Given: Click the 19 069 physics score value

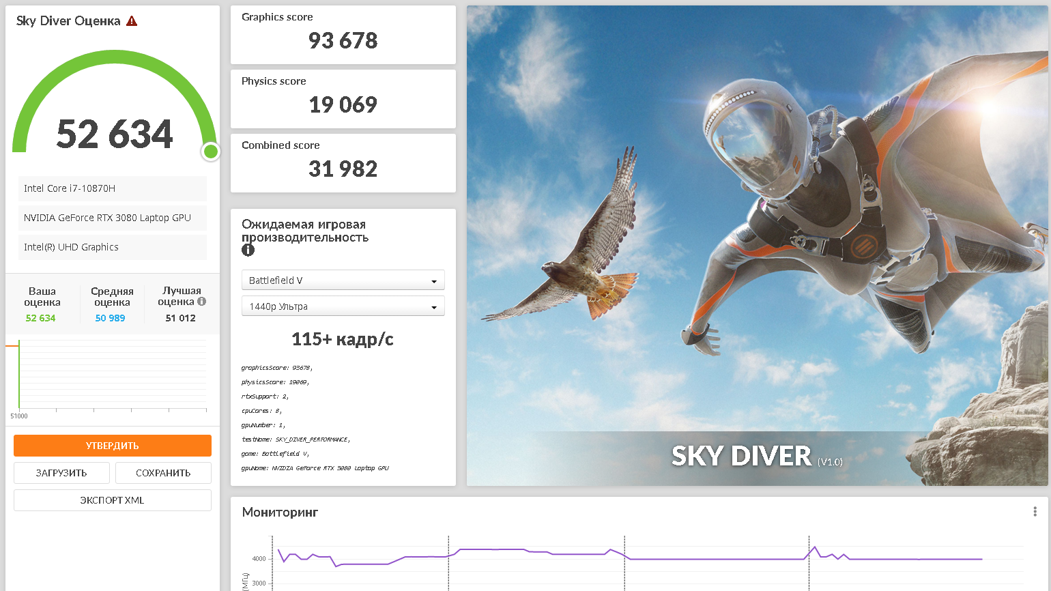Looking at the screenshot, I should (x=343, y=105).
